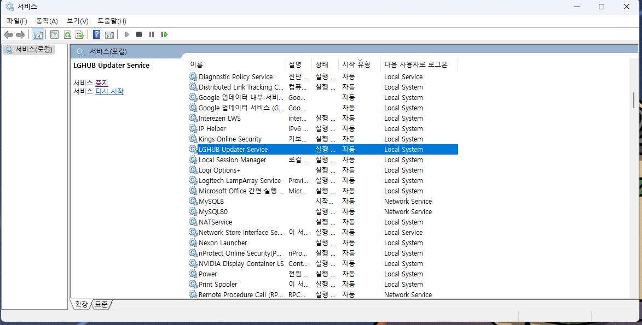Screen dimensions: 642x325
Task: Switch to the 표준 tab
Action: pyautogui.click(x=100, y=305)
